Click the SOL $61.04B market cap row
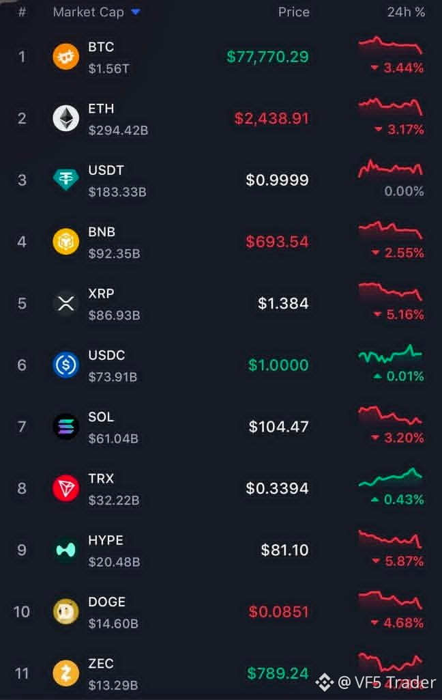 221,427
